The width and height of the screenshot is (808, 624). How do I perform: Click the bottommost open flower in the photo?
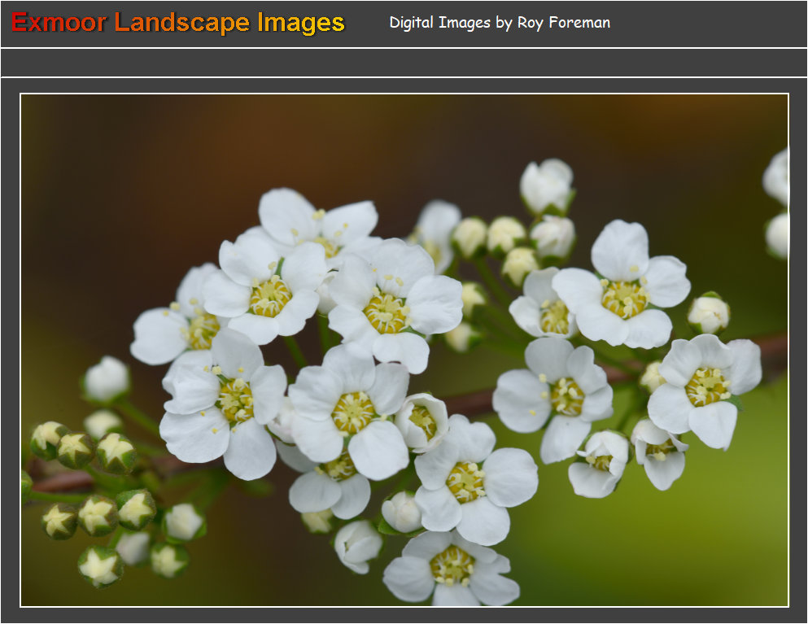452,566
